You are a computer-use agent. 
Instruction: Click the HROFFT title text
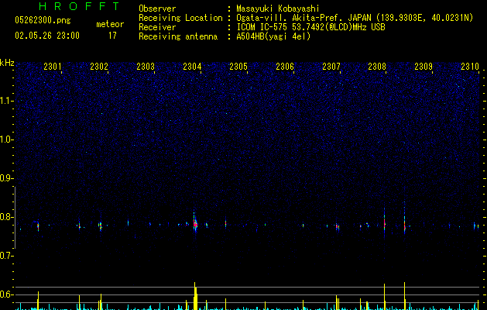(79, 6)
